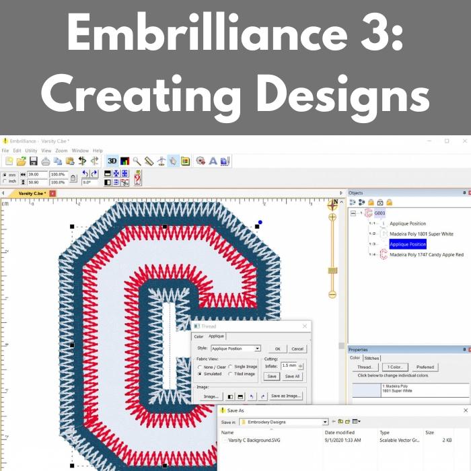Copy selection with the Copy icon
This screenshot has height=471, width=471.
(x=58, y=161)
